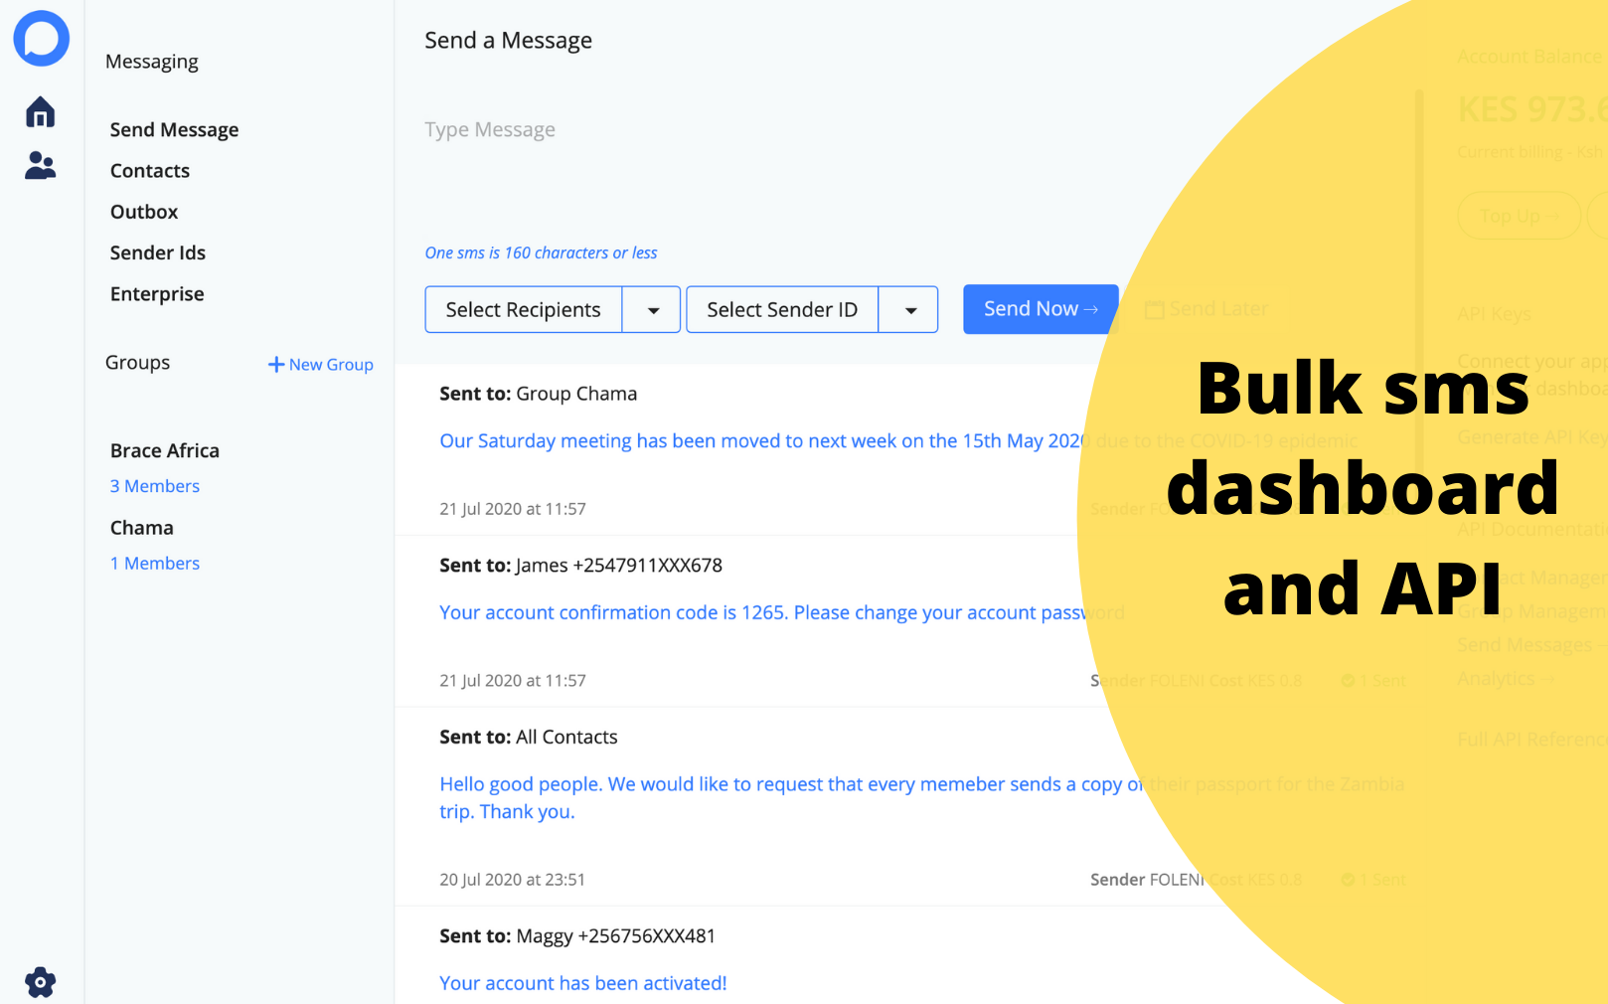Click the Sent to All Contacts heading
The image size is (1608, 1004).
[529, 738]
